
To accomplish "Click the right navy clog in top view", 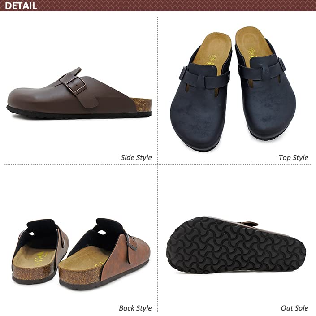I will point(265,82).
